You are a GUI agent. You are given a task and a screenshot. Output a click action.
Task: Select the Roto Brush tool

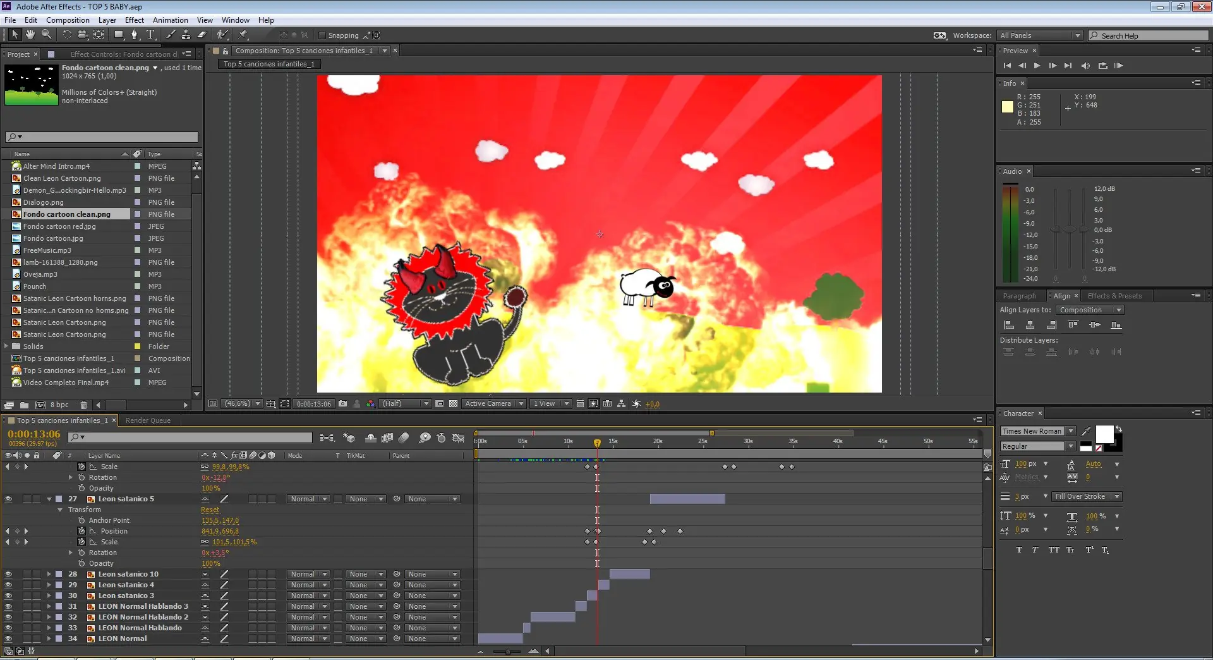[x=222, y=35]
